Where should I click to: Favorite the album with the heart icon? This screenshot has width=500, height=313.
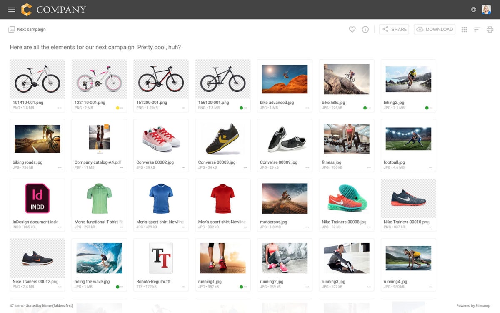[x=352, y=29]
